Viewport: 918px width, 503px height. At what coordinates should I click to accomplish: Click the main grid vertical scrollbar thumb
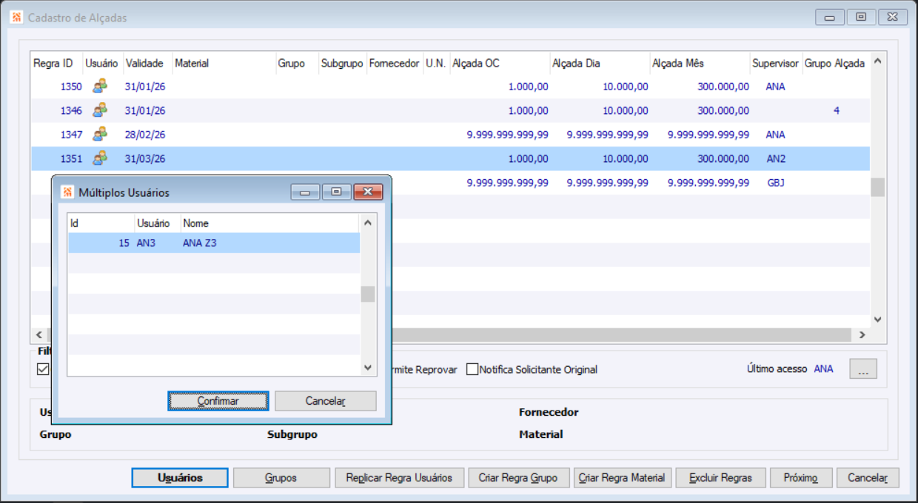(x=877, y=187)
